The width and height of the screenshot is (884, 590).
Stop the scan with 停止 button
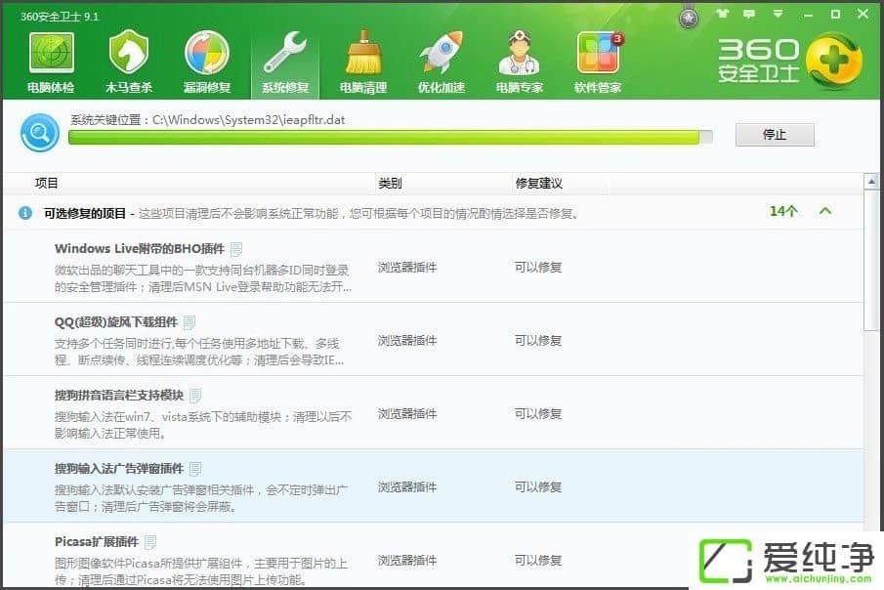pos(775,134)
